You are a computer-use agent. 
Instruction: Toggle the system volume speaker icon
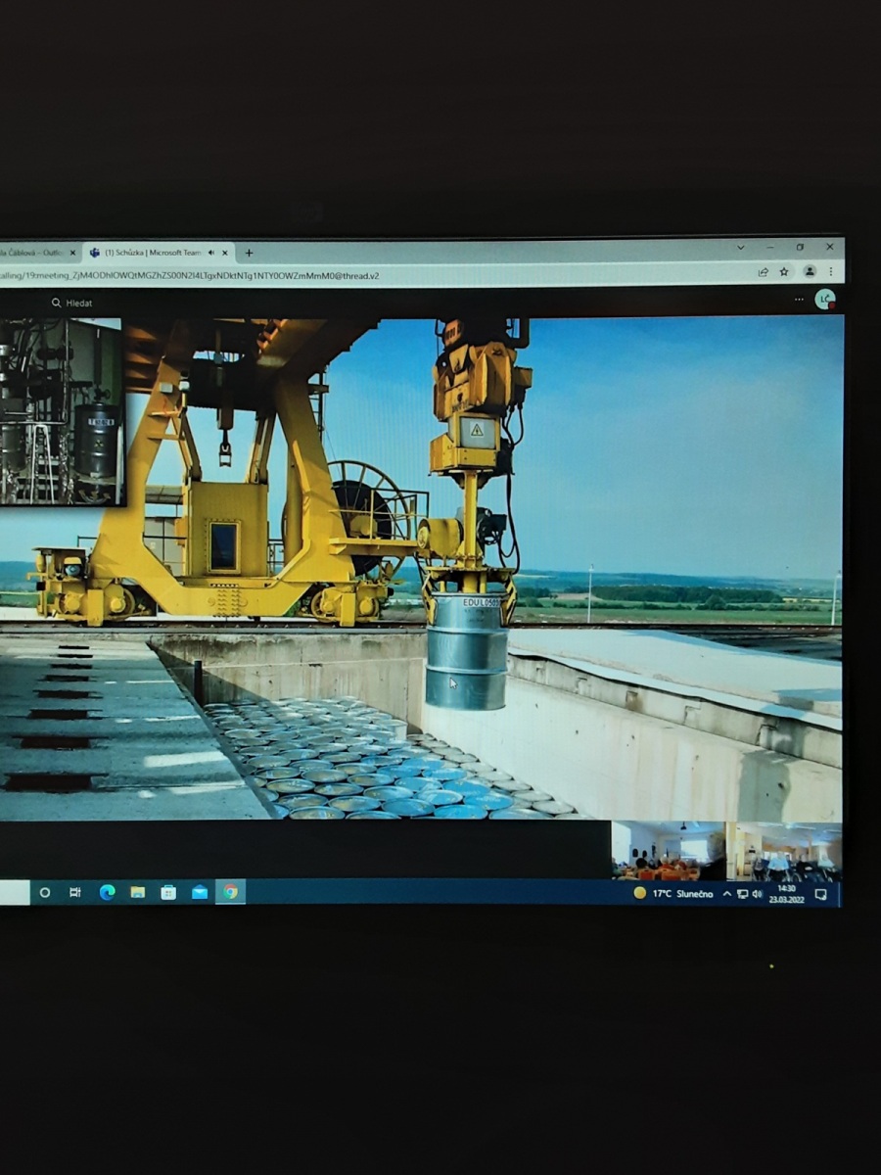pos(758,894)
